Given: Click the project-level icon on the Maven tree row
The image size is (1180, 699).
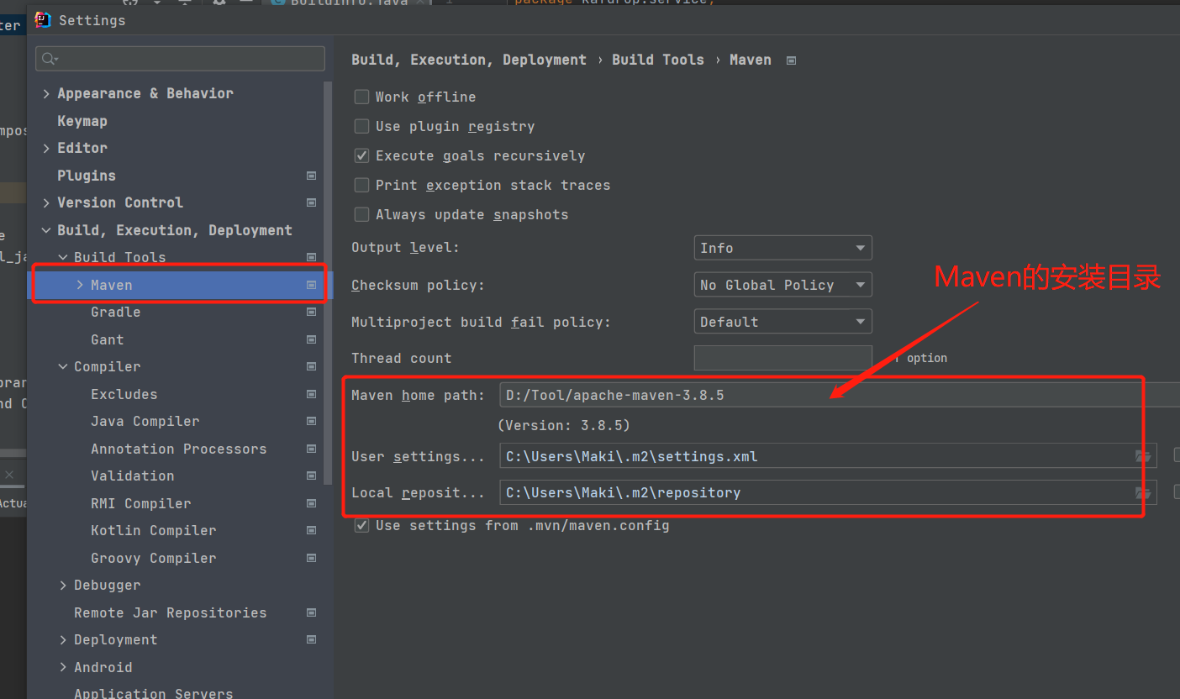Looking at the screenshot, I should point(312,285).
